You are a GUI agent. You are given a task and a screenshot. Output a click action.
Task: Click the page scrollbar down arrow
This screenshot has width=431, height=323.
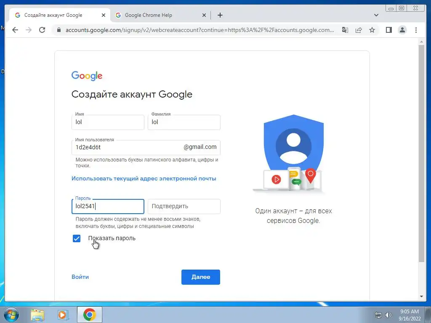(421, 297)
